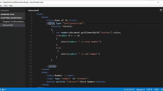
Task: Click the closing body tag
Action: pyautogui.click(x=45, y=85)
